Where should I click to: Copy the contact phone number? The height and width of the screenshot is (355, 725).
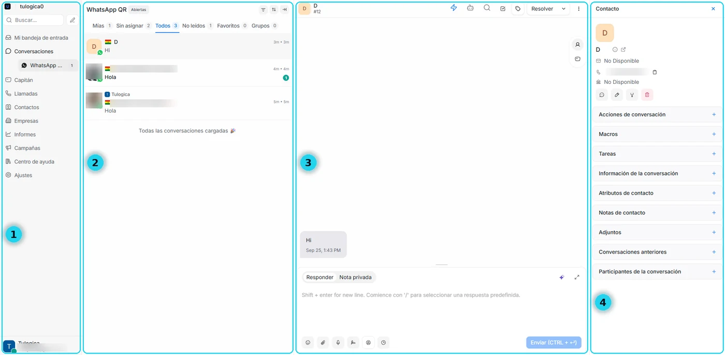pyautogui.click(x=655, y=72)
